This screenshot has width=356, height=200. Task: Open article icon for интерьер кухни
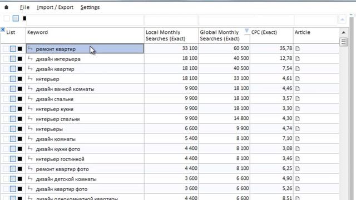tap(298, 109)
